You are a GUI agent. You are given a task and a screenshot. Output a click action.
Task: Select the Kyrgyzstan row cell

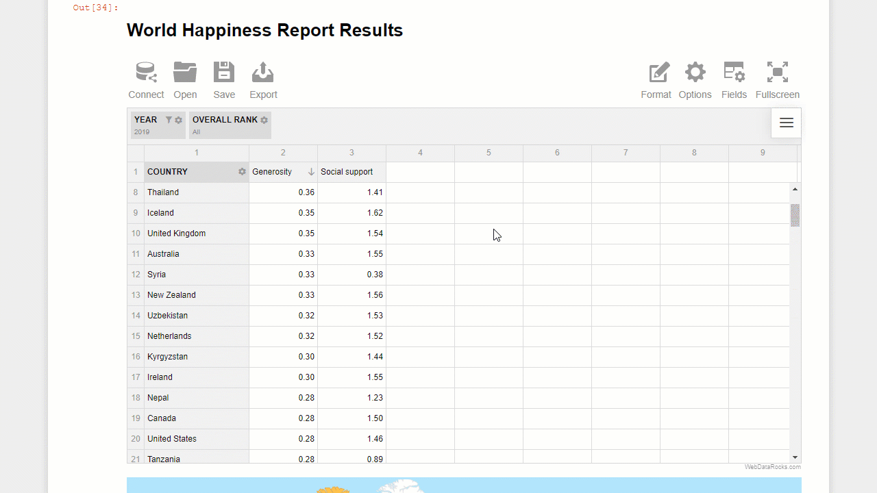coord(197,357)
